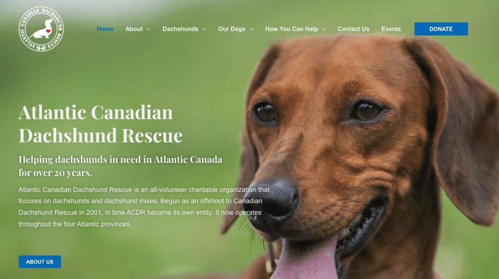Go to the Home page link
The width and height of the screenshot is (499, 279).
(x=105, y=29)
